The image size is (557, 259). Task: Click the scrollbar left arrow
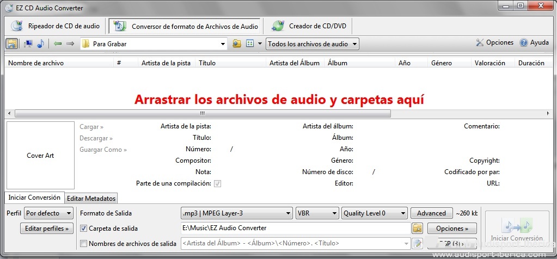[9, 114]
